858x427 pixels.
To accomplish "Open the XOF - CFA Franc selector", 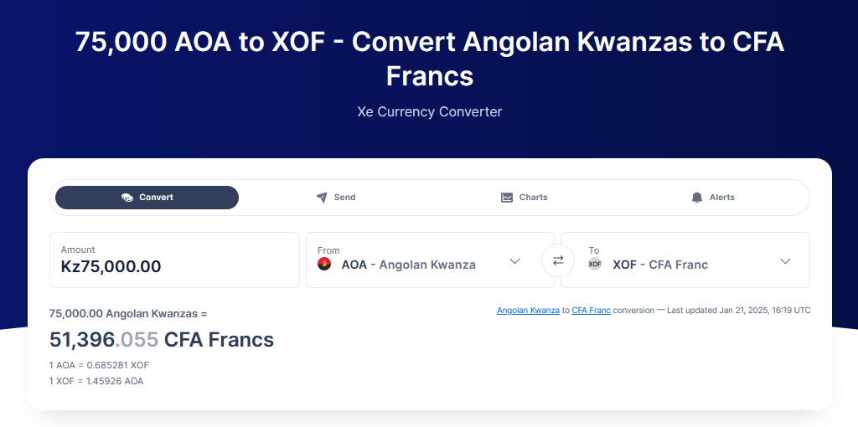I will [660, 265].
